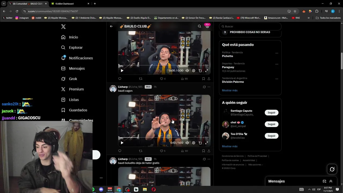The image size is (343, 193).
Task: Like the post with 5 likes
Action: (163, 151)
